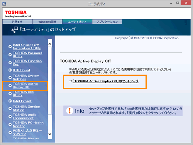Open the DTS Sound link

pos(21,70)
